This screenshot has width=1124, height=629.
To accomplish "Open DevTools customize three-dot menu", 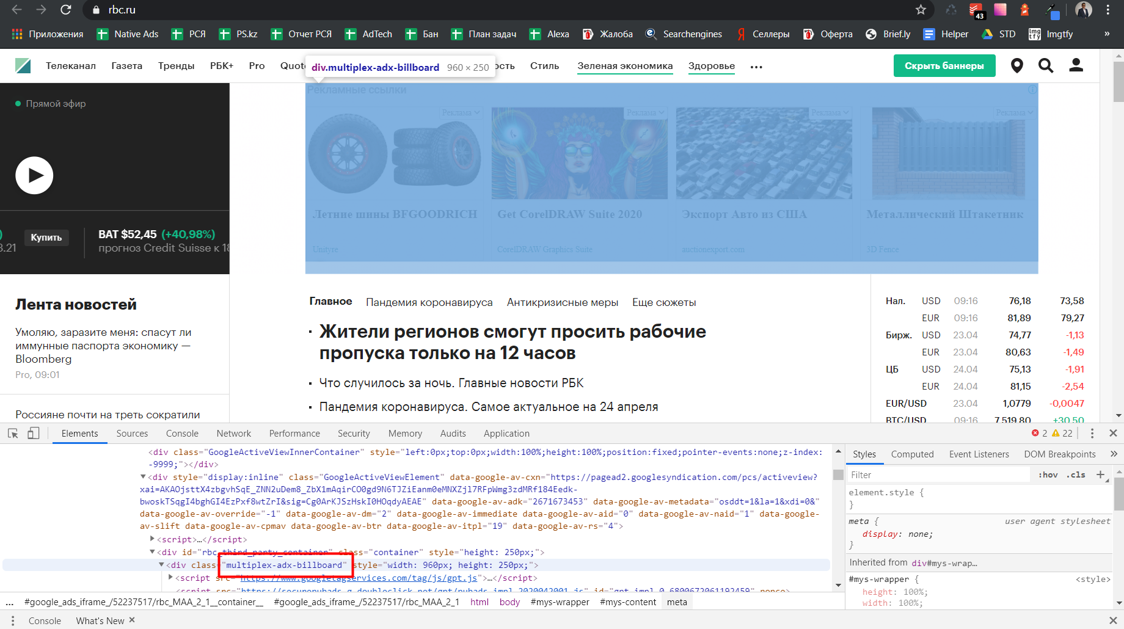I will click(1092, 433).
